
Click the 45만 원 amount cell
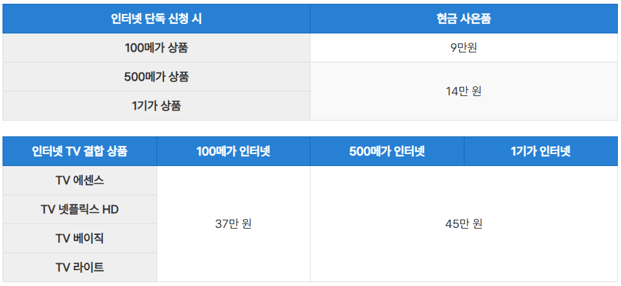pyautogui.click(x=464, y=223)
